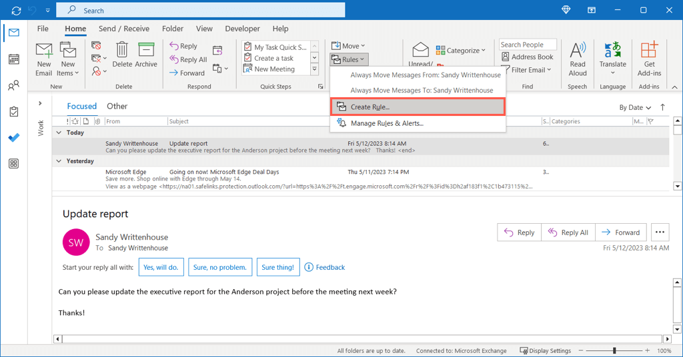Create a New Email
Screen dimensions: 683x357
pos(44,59)
